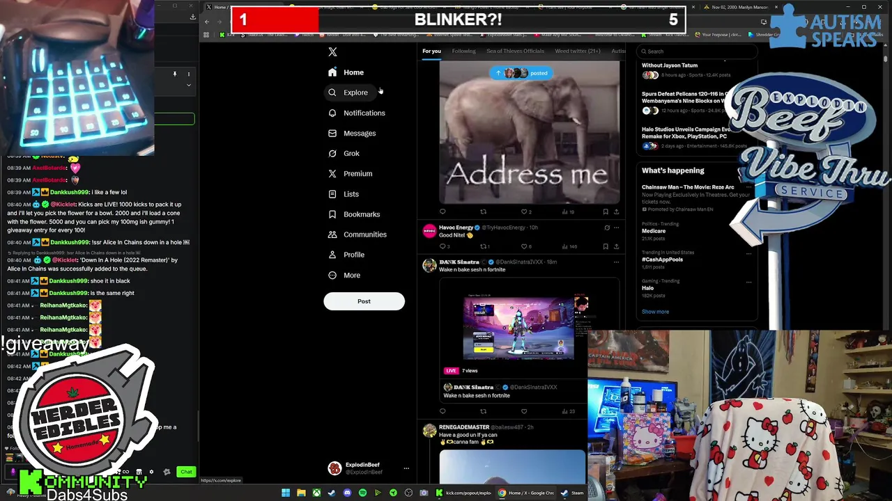Switch to the Following tab

[463, 51]
